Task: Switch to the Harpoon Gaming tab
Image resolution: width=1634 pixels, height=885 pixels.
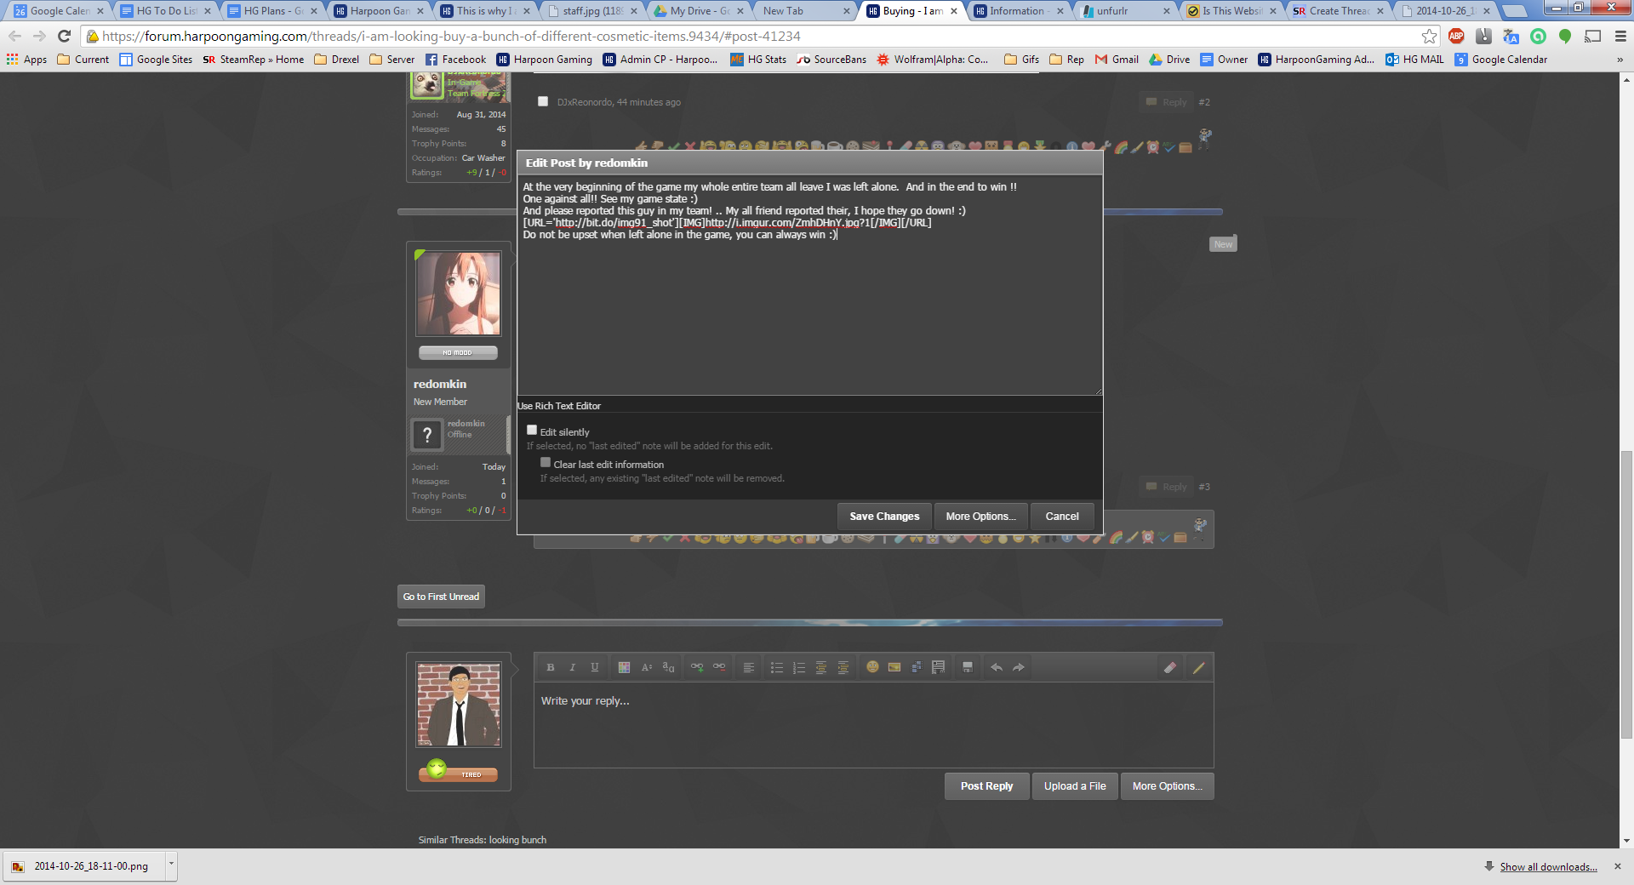Action: click(x=380, y=11)
